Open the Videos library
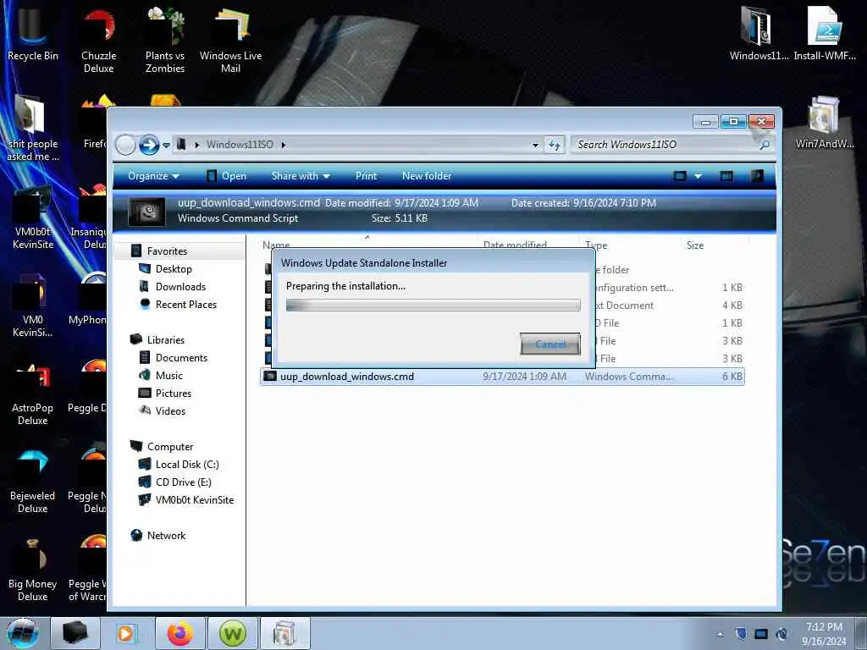 (170, 410)
